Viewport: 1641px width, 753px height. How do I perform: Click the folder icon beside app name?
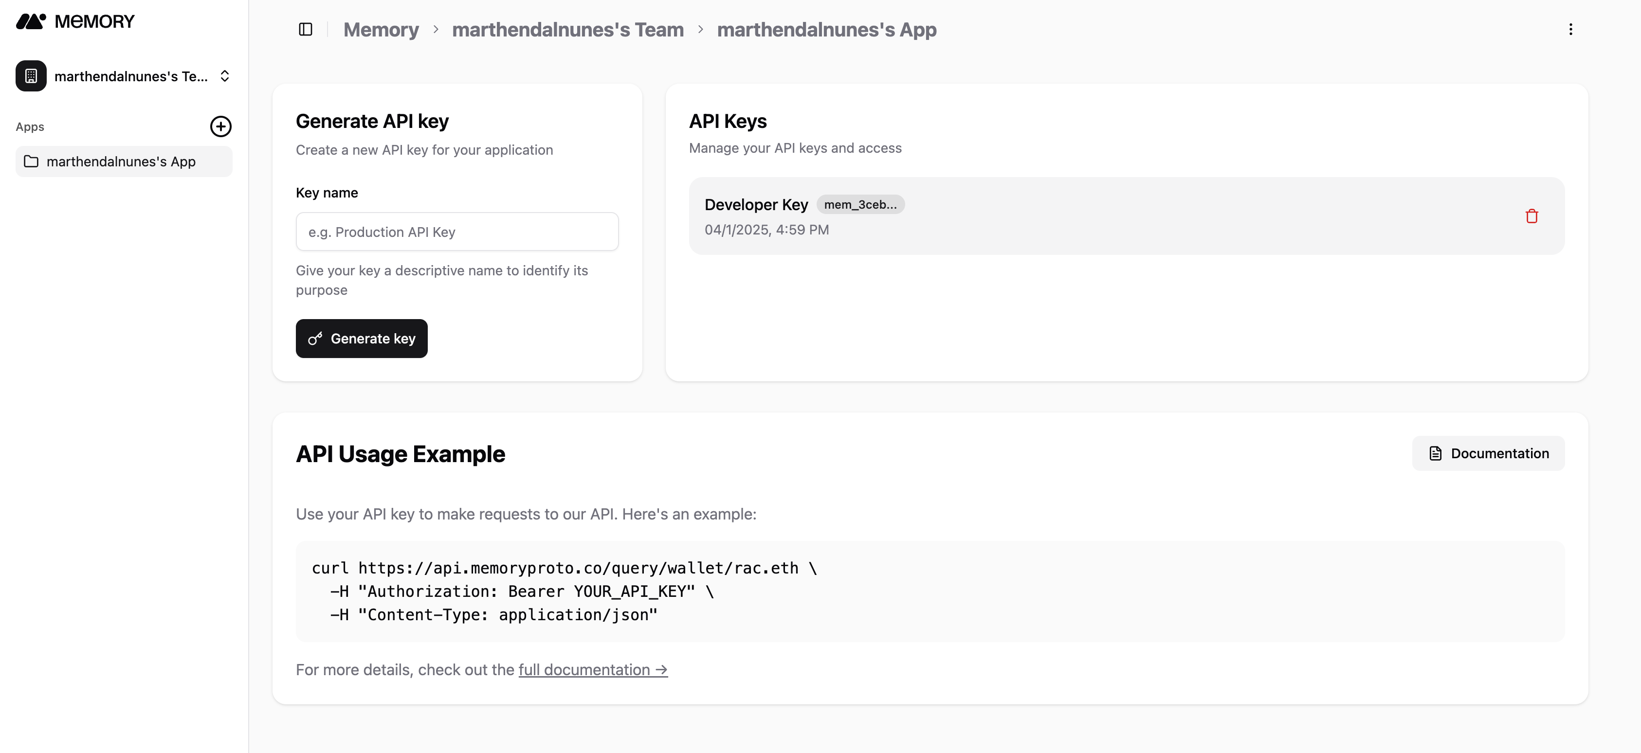coord(31,161)
